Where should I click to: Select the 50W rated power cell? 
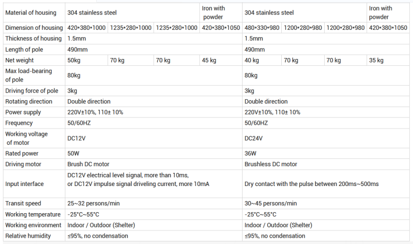tap(74, 154)
